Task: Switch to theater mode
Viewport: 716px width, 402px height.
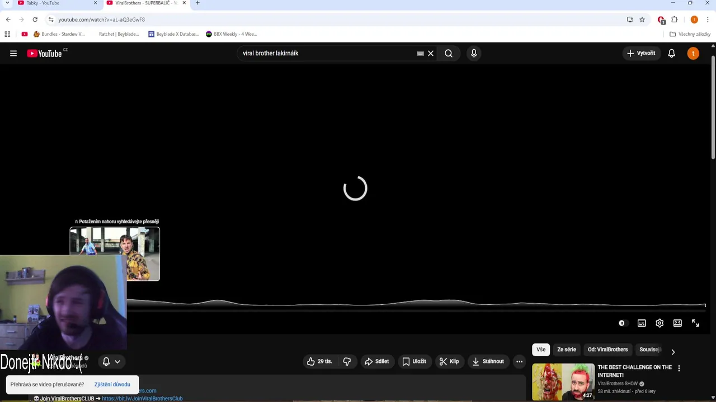Action: pyautogui.click(x=677, y=323)
